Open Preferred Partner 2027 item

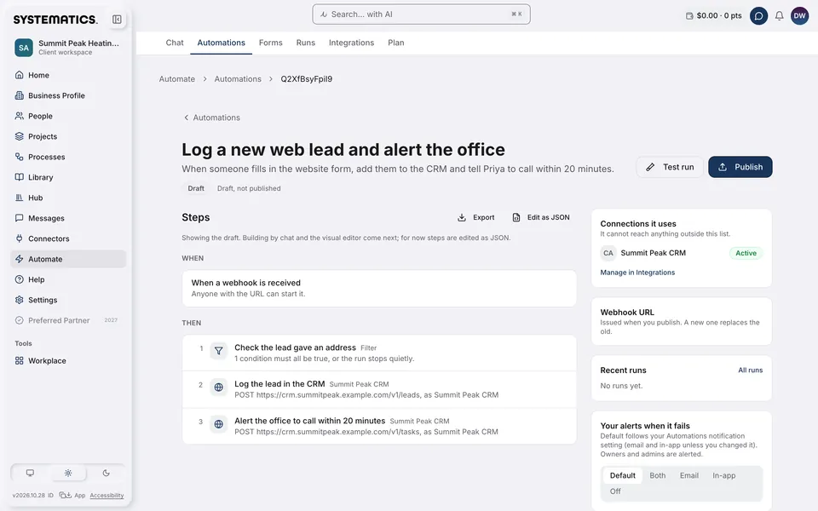click(x=68, y=320)
